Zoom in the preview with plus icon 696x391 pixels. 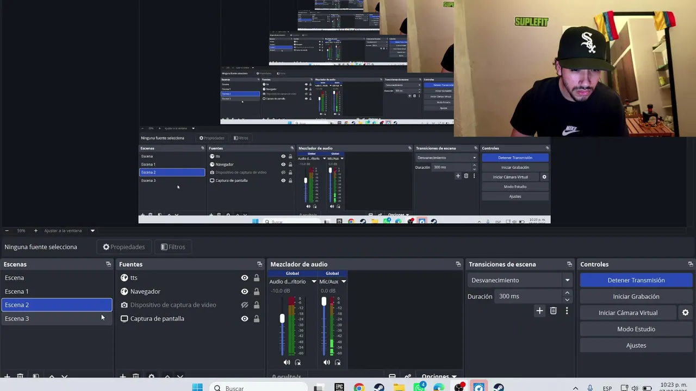click(x=36, y=231)
